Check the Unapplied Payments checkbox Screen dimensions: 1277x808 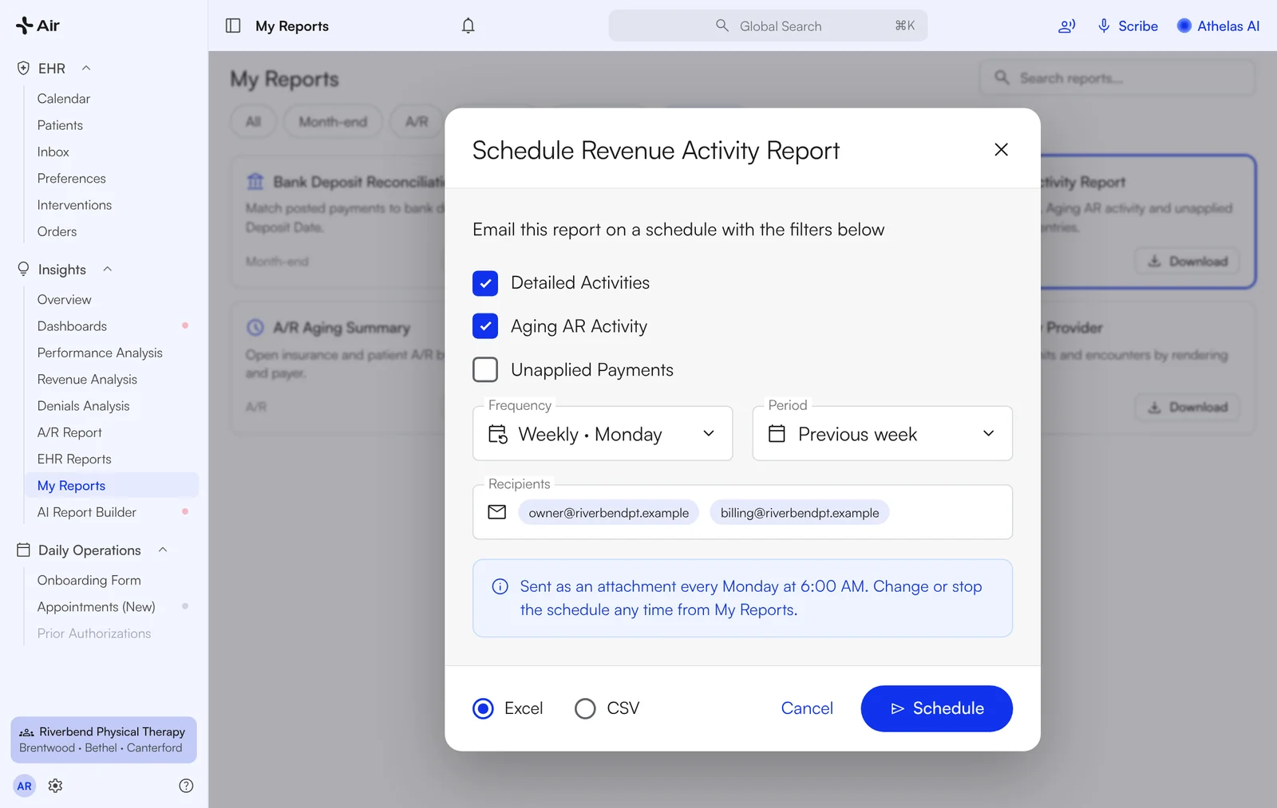[485, 370]
